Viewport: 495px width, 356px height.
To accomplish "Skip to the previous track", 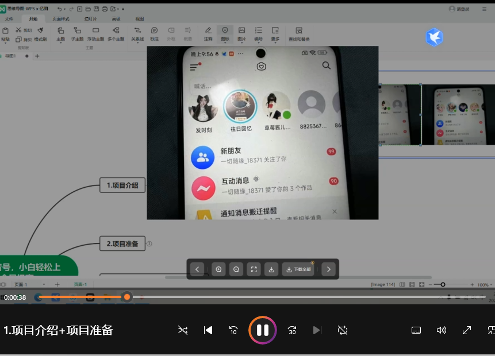I will (208, 330).
